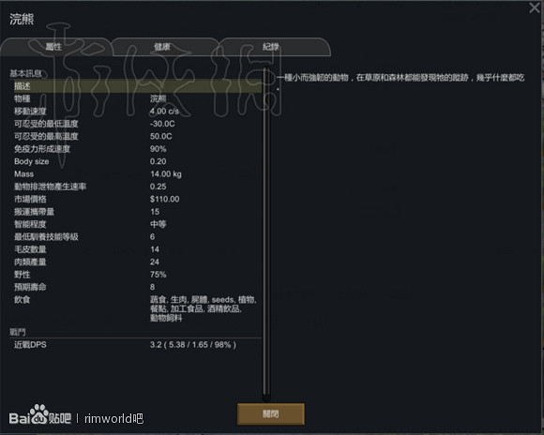Click the 關閉 button
This screenshot has height=435, width=544.
tap(271, 413)
